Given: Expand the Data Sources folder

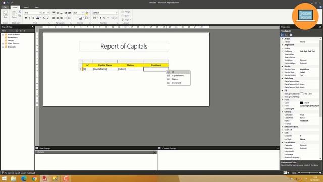Looking at the screenshot, I should [x=3, y=44].
